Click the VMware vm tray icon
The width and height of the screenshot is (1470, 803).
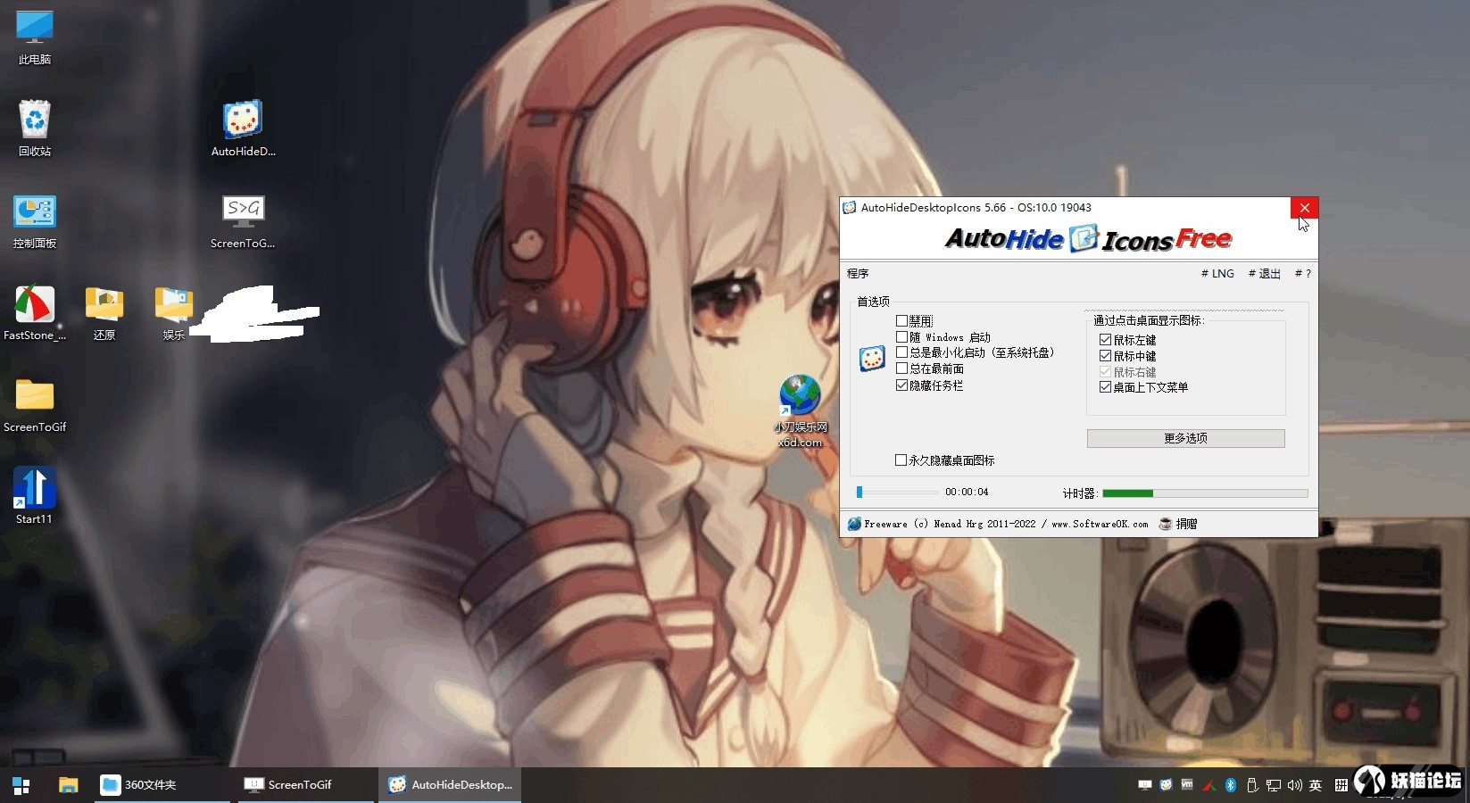(x=1187, y=784)
